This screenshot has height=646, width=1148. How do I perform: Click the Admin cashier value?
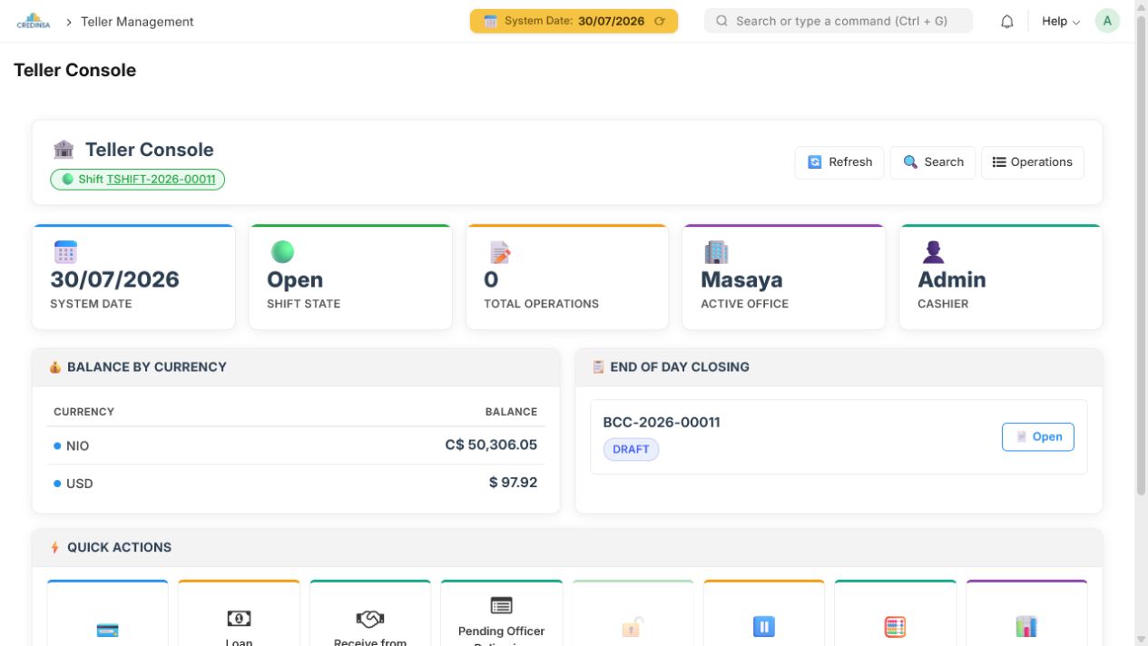tap(952, 279)
